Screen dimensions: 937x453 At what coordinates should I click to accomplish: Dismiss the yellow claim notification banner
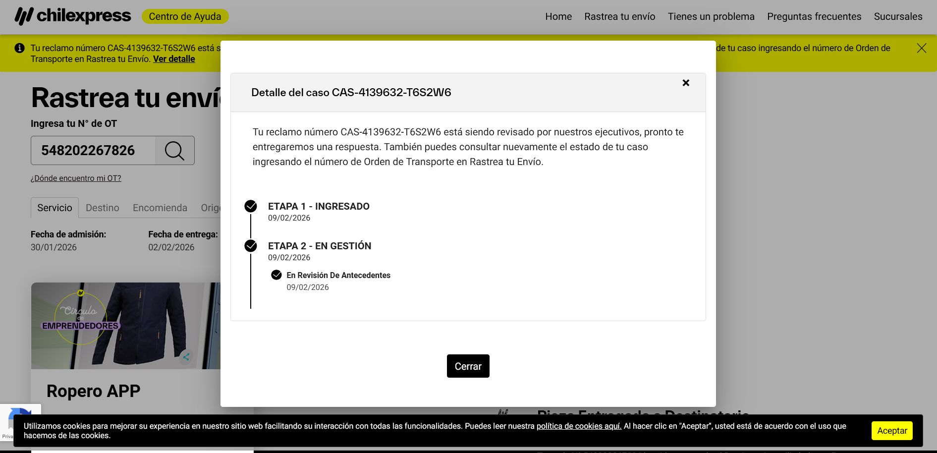(921, 48)
